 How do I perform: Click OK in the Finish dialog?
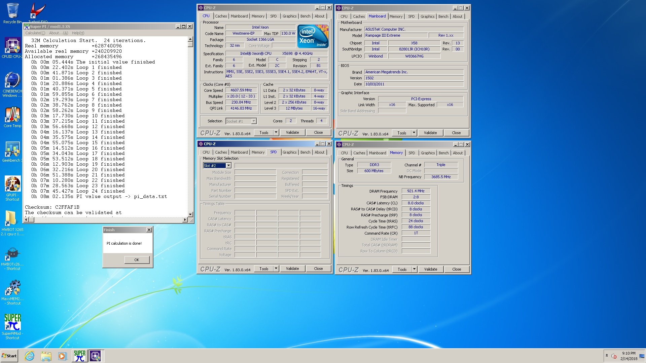pos(137,260)
